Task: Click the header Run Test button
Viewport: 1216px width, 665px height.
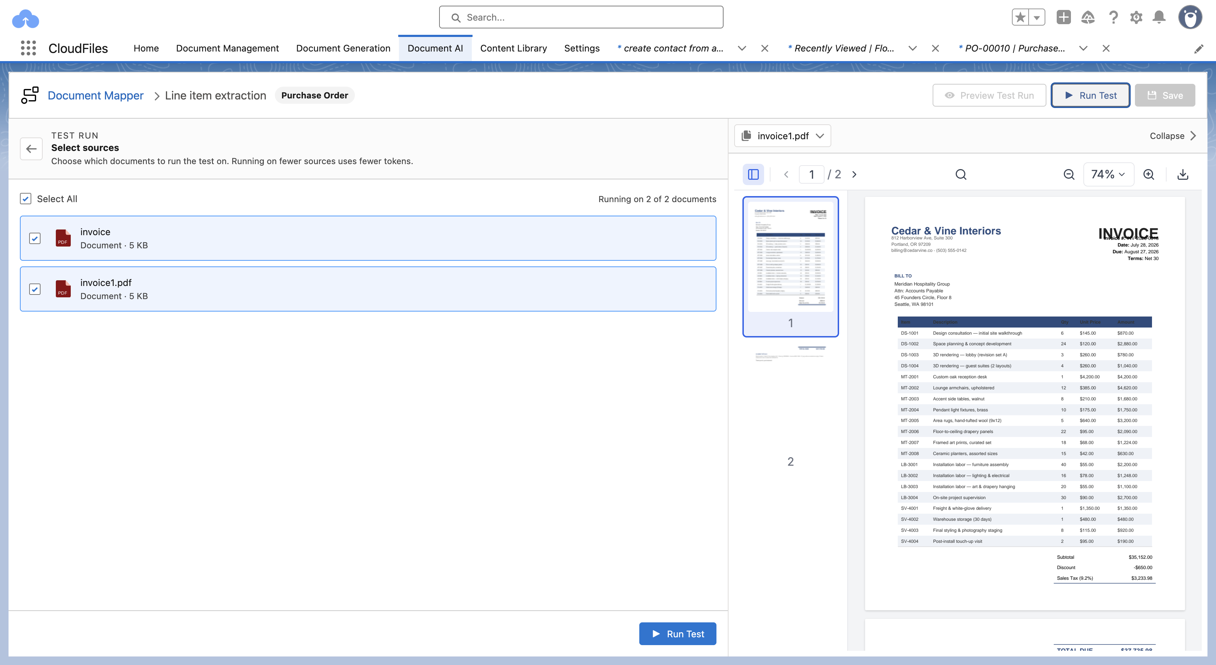Action: click(1090, 95)
